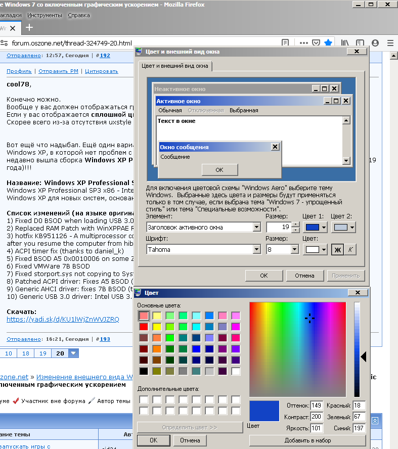Screen dimensions: 398x449
Task: Click the blue bookmark star icon
Action: point(328,42)
